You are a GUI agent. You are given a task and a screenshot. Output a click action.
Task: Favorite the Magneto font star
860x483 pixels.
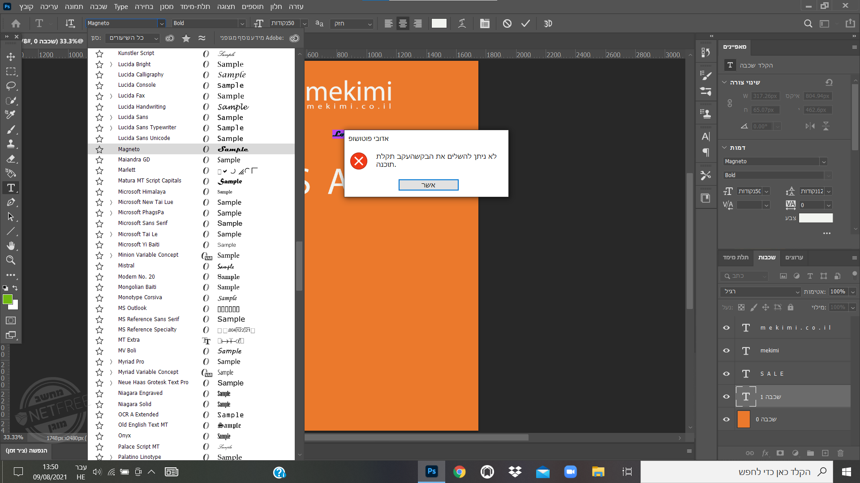point(99,149)
